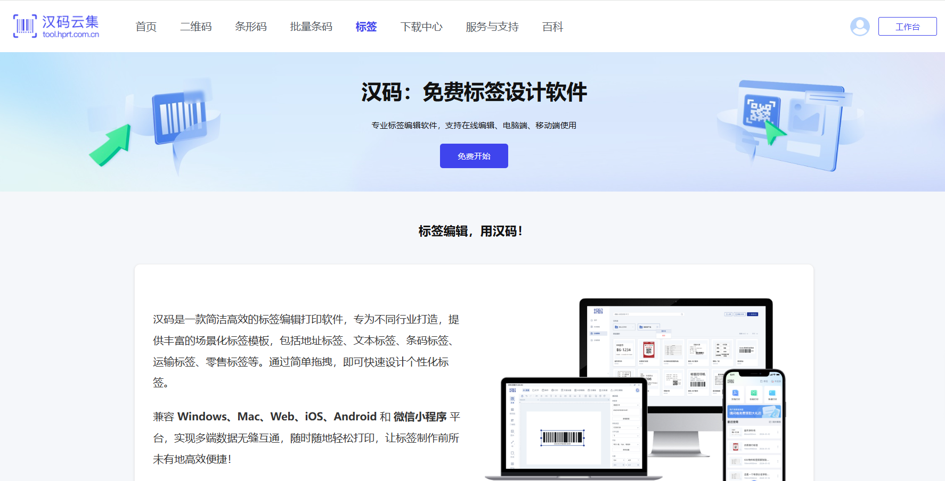The width and height of the screenshot is (945, 481).
Task: Open 服务与支持 navigation item
Action: pyautogui.click(x=492, y=27)
